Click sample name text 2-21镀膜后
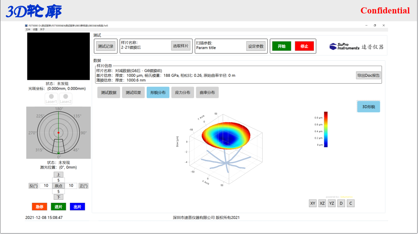Image resolution: width=418 pixels, height=234 pixels. tap(131, 47)
